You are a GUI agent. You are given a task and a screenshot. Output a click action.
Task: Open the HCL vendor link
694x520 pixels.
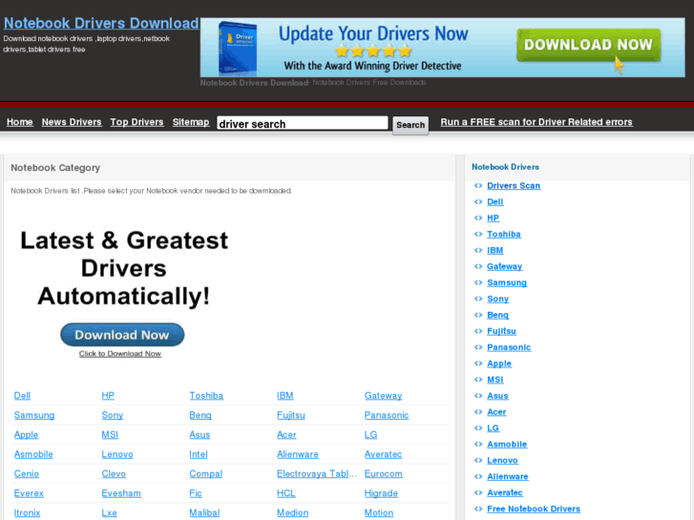tap(286, 493)
